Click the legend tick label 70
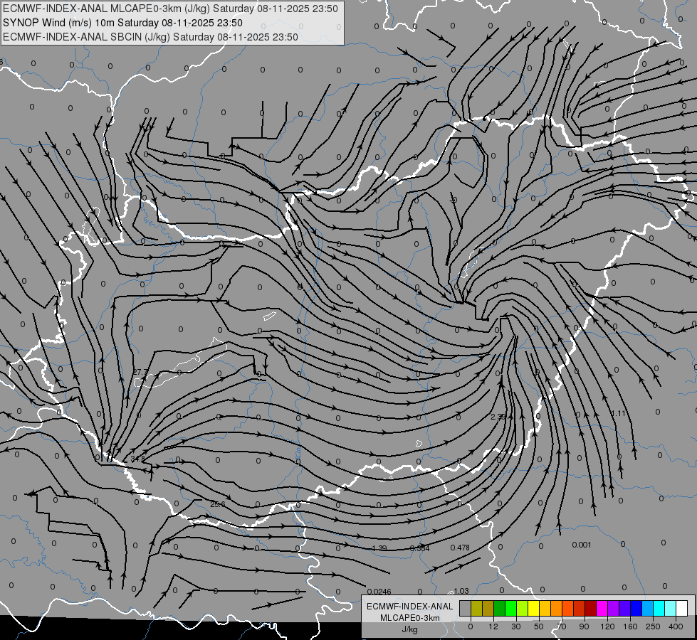Viewport: 697px width, 640px height. (562, 626)
